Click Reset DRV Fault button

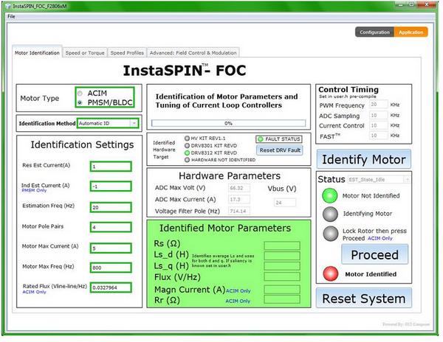coord(280,150)
